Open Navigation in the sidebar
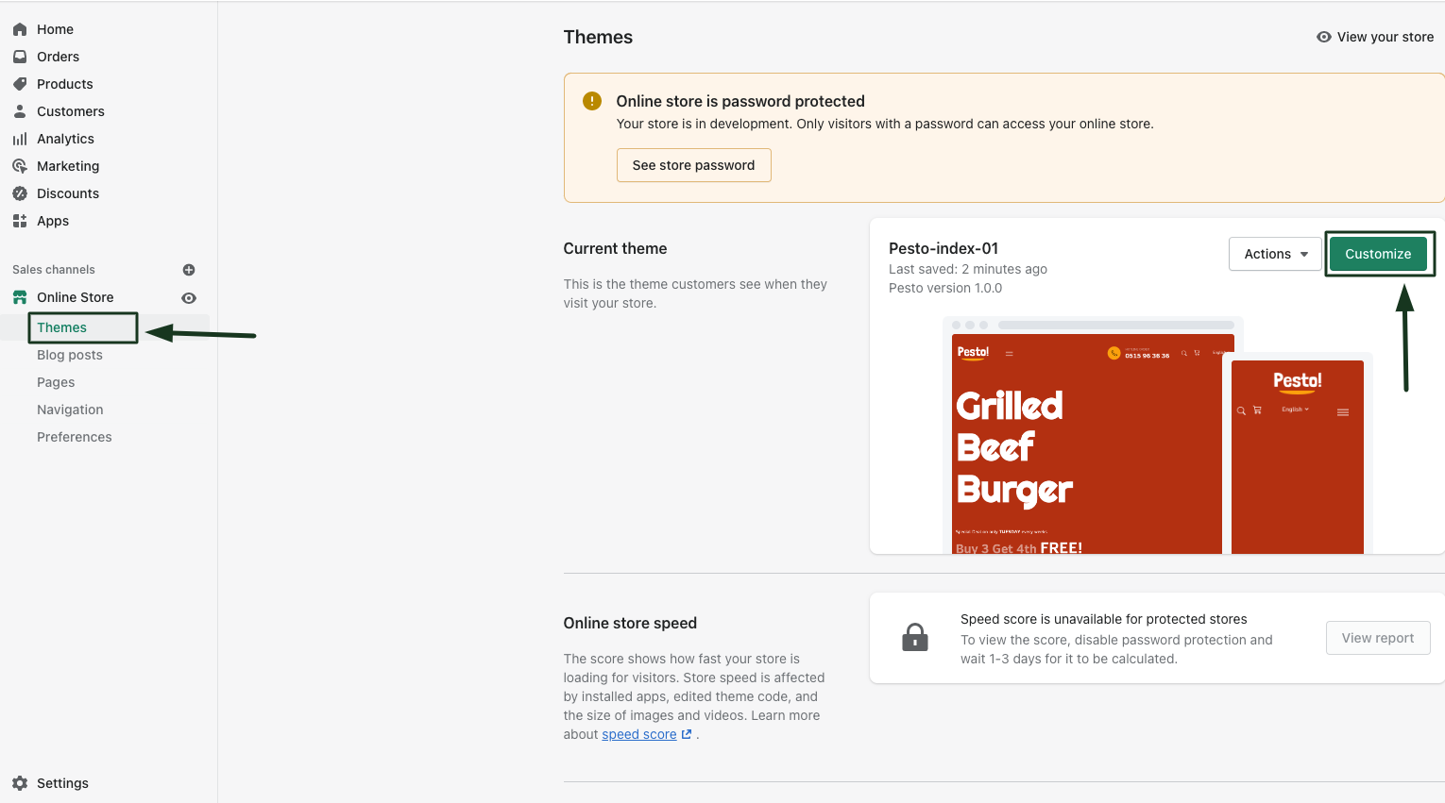This screenshot has height=803, width=1445. click(70, 410)
